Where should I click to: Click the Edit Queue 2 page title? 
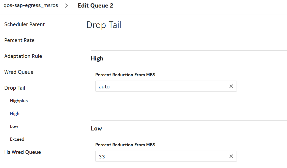(x=95, y=6)
